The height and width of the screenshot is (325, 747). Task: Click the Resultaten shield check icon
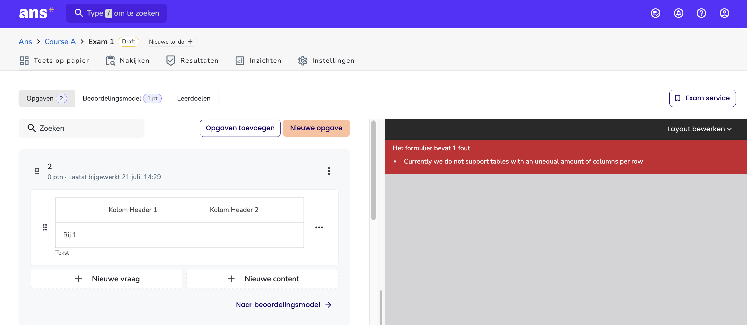(x=171, y=61)
